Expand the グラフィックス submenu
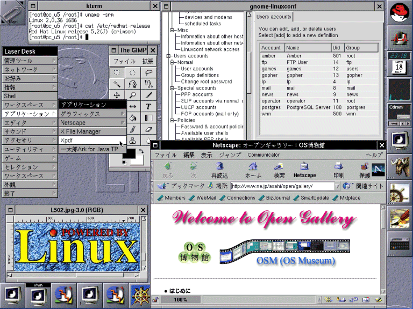The height and width of the screenshot is (309, 413). (x=92, y=114)
